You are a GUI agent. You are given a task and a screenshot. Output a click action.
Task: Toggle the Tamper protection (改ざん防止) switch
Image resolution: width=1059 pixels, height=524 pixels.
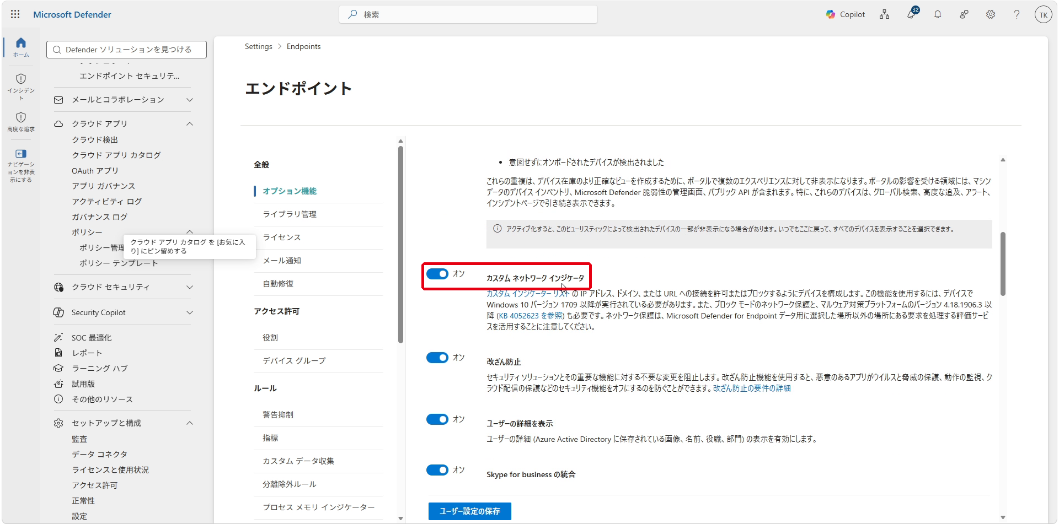click(437, 358)
